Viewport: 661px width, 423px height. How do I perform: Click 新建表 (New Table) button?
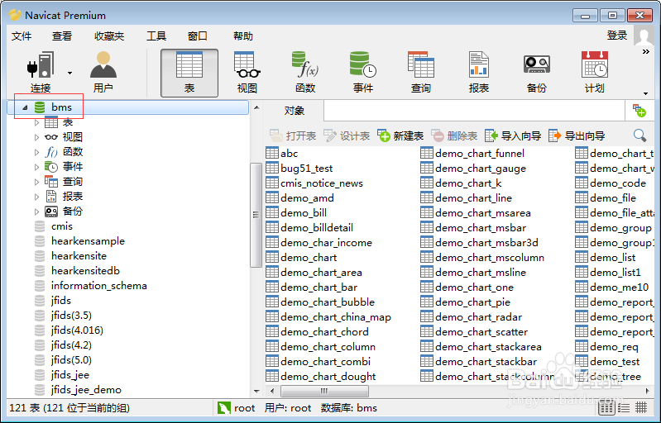coord(400,136)
